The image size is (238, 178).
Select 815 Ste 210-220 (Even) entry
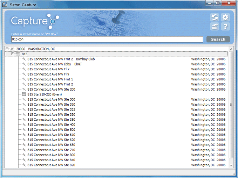(x=45, y=94)
